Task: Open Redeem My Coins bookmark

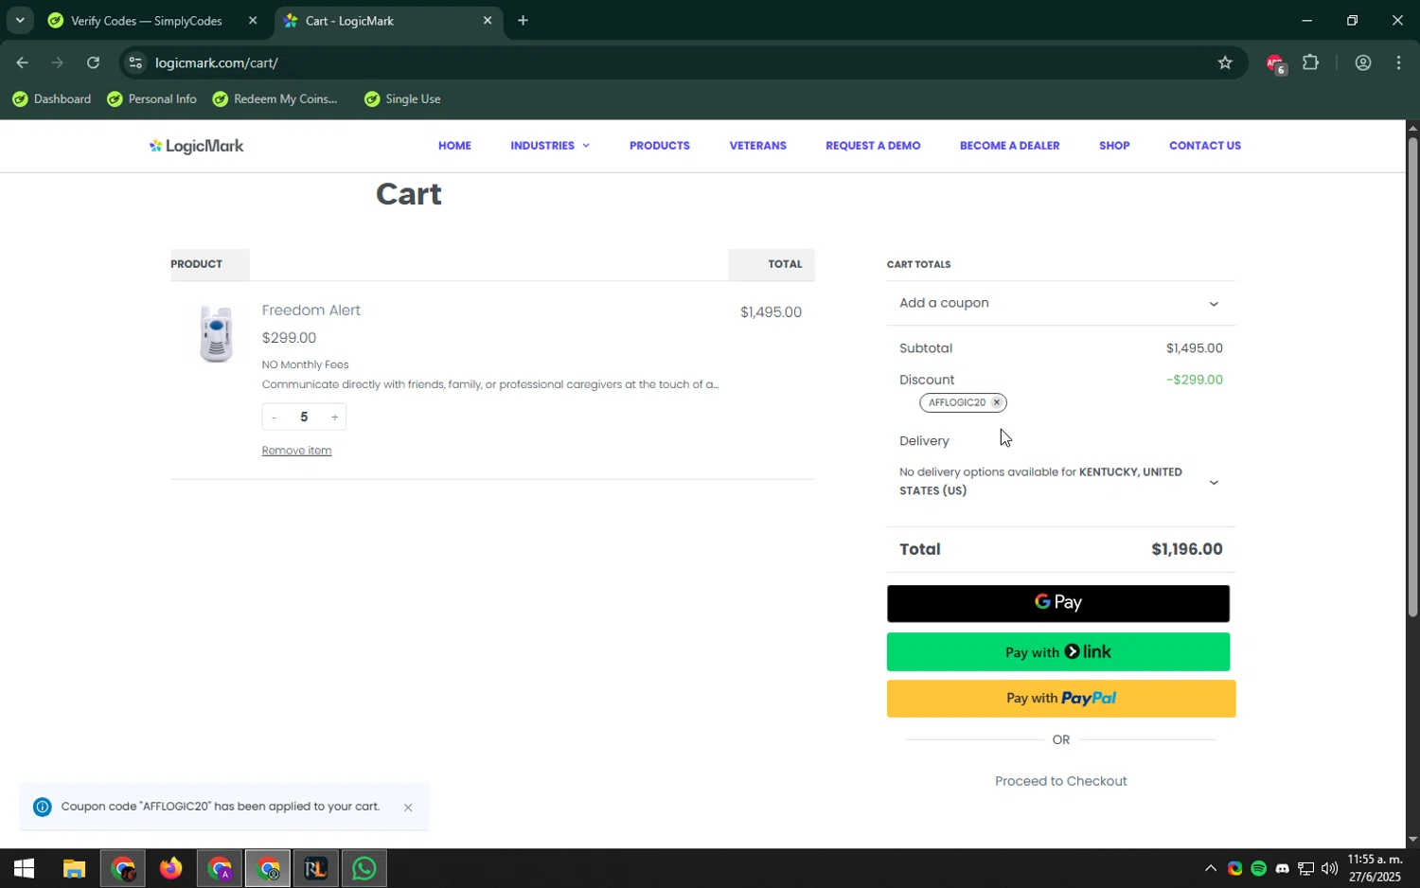Action: pos(275,99)
